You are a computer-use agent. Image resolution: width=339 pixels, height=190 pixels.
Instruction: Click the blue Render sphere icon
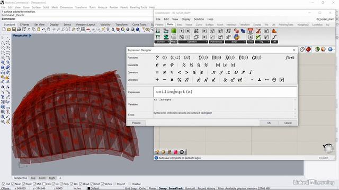pyautogui.click(x=138, y=30)
